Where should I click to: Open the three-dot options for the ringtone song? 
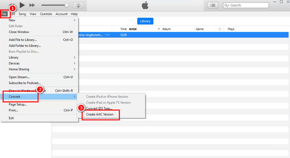[x=107, y=35]
